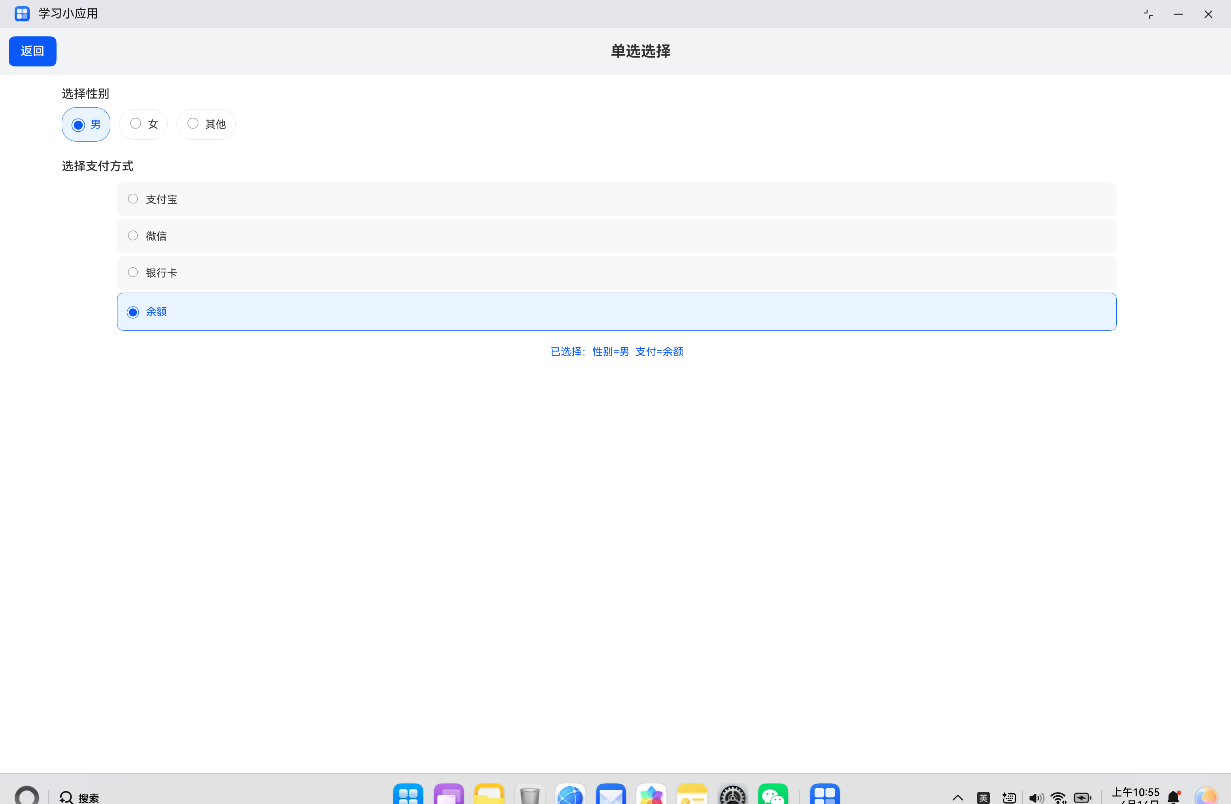Open the battery charging tray icon
Screen dimensions: 1231x804
point(1083,798)
